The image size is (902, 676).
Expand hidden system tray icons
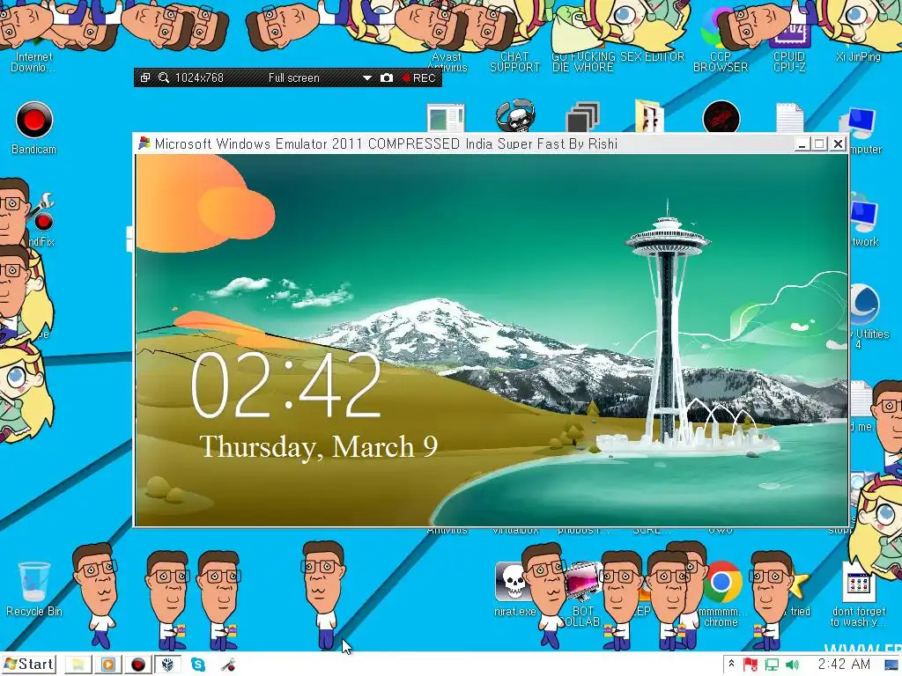tap(731, 664)
